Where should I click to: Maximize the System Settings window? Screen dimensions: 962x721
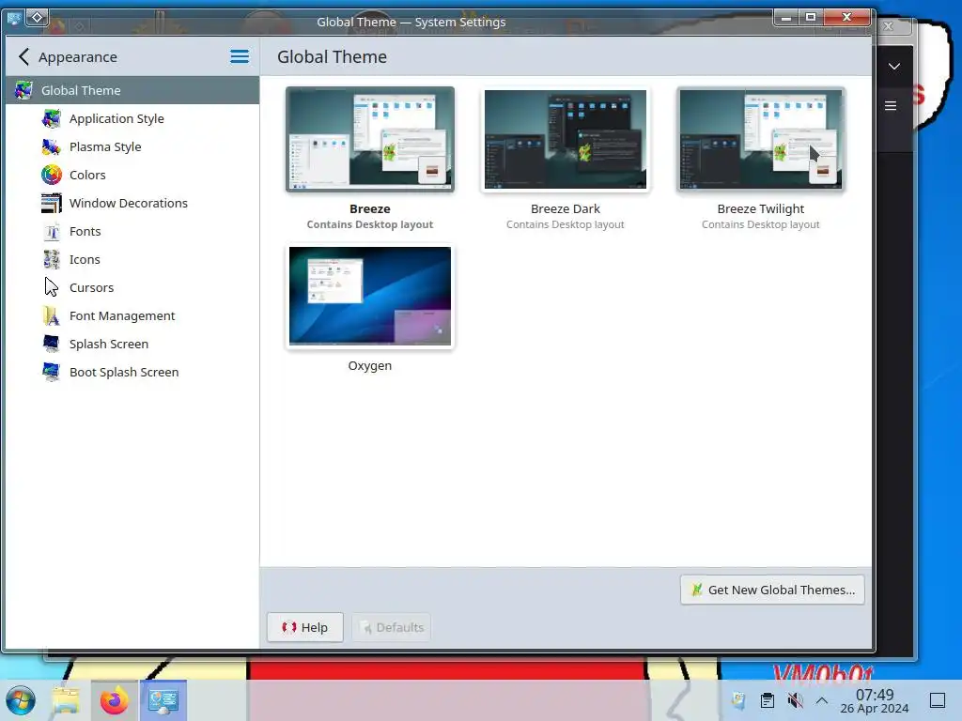[811, 17]
